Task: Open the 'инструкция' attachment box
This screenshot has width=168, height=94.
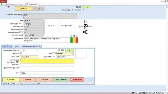Action: [x=66, y=27]
